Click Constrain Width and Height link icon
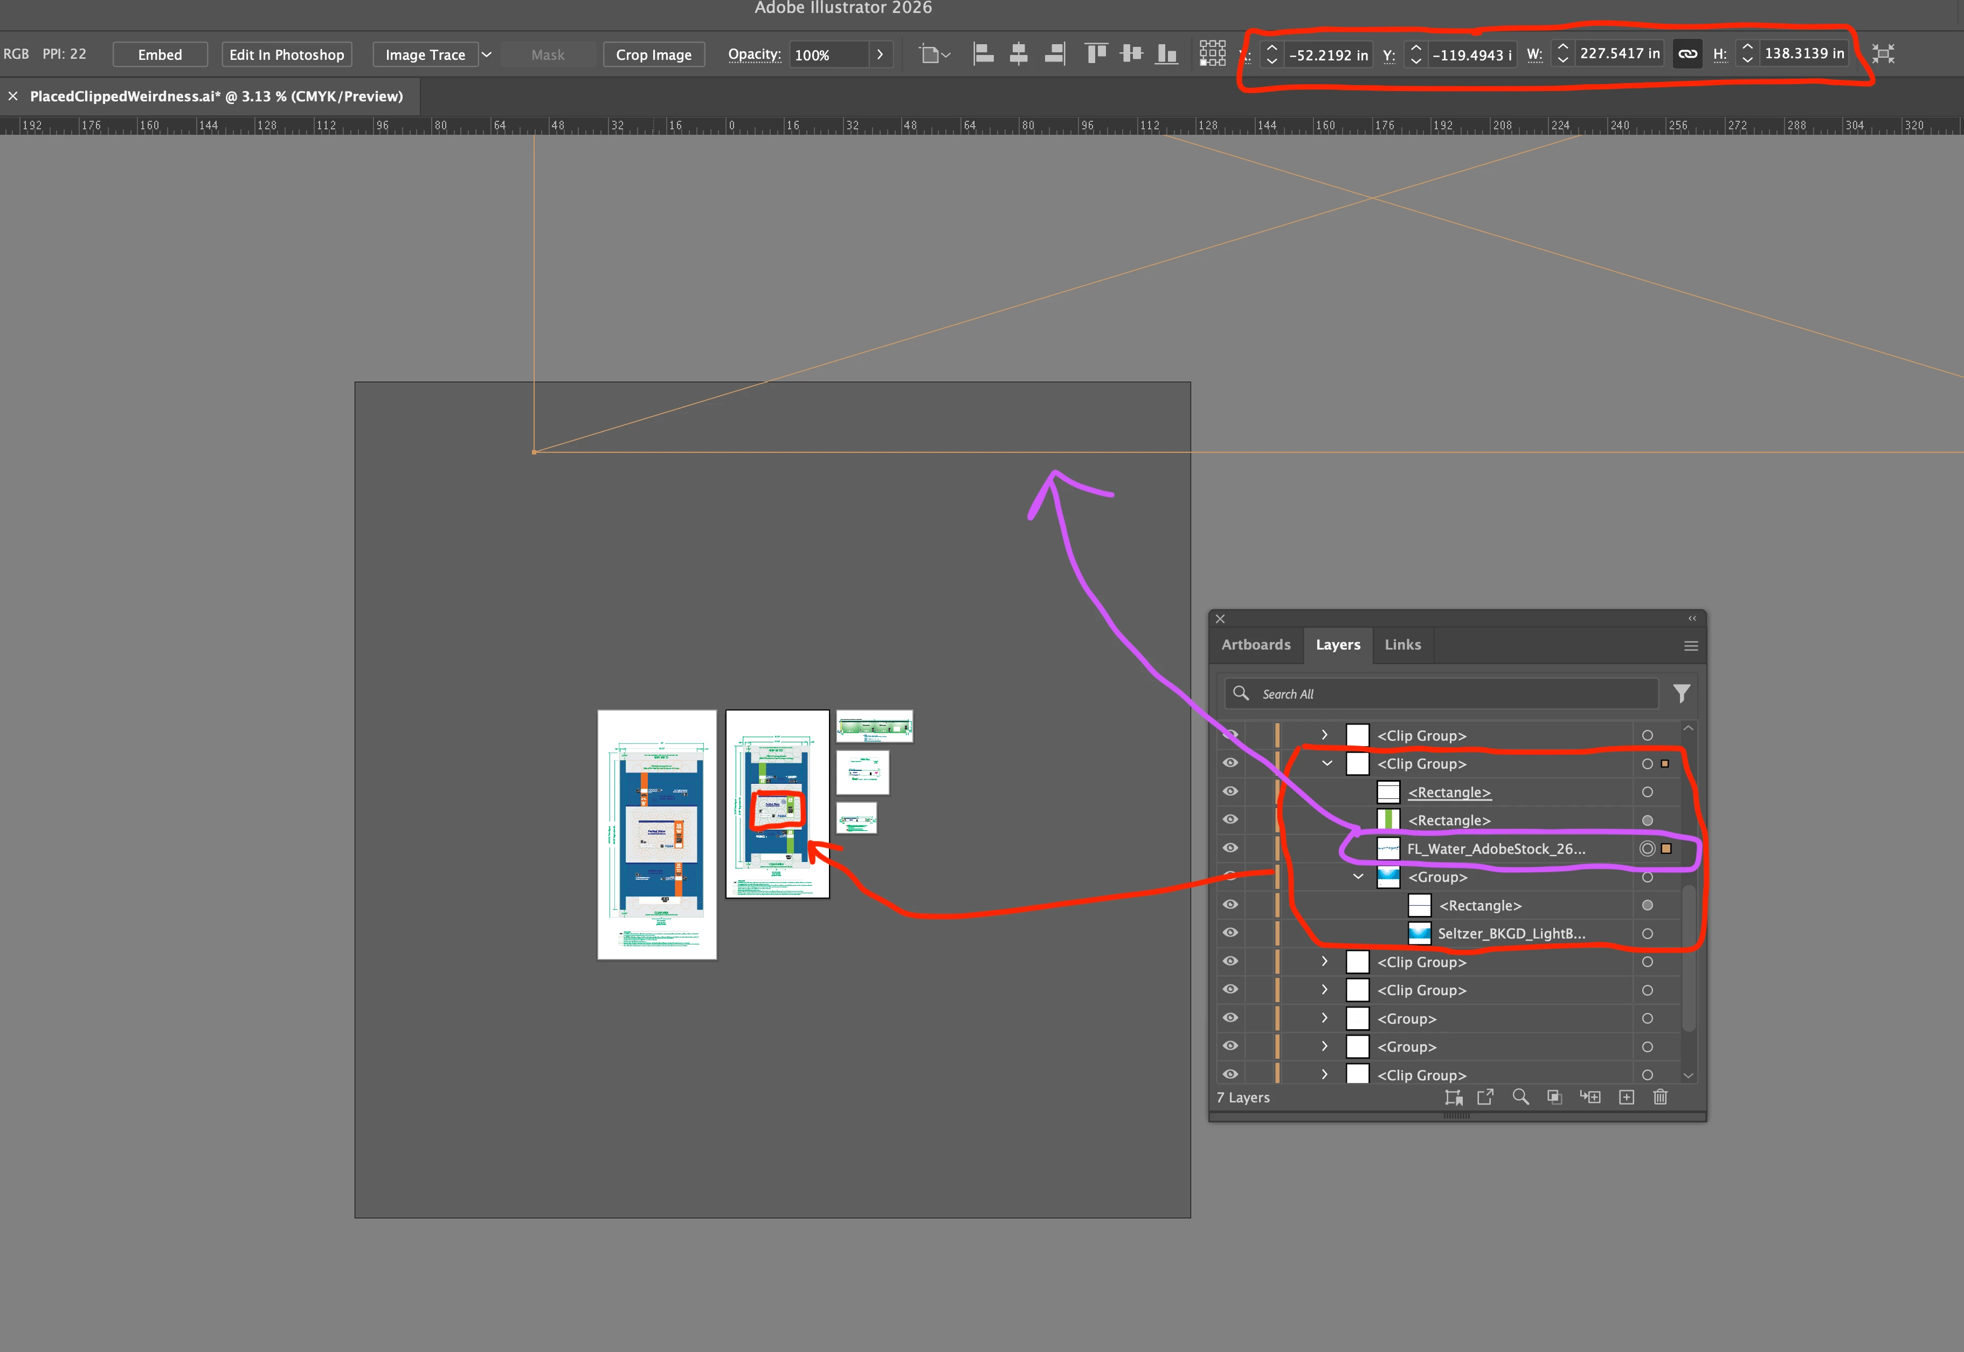Screen dimensions: 1964x1352 coord(1687,54)
